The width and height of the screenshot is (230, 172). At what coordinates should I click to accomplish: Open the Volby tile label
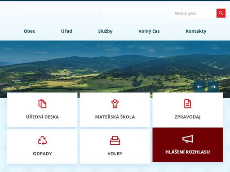115,154
